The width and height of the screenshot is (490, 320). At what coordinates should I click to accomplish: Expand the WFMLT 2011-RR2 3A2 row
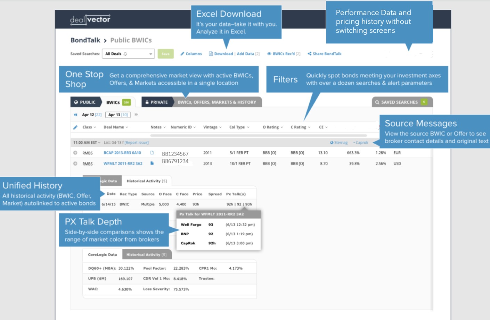75,163
